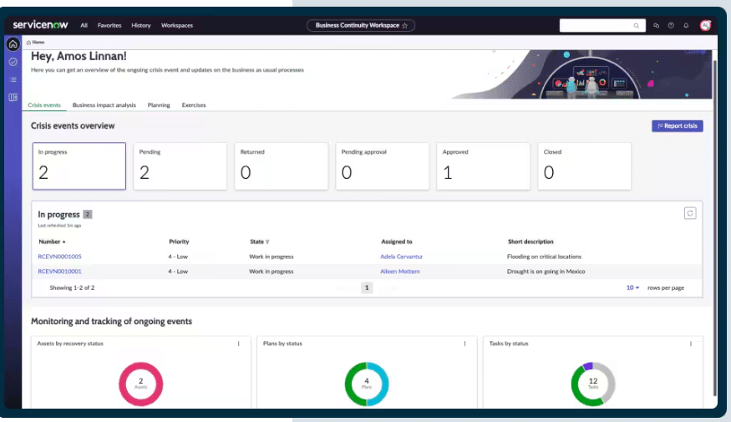Open Aileen Mottern assignee link
Viewport: 731px width, 422px height.
[x=400, y=272]
